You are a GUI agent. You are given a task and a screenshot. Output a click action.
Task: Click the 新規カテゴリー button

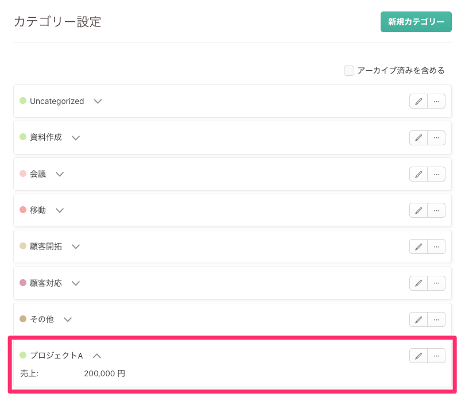416,22
